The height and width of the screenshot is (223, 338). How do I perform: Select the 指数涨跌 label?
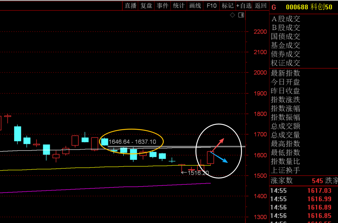(286, 100)
